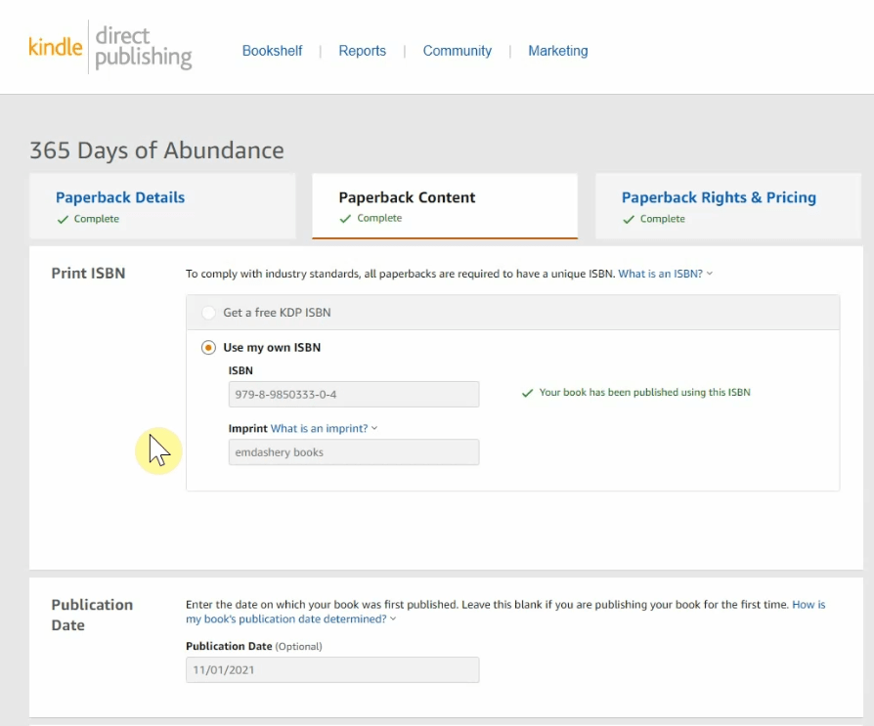Click the checkmark under Paperback Rights & Pricing
Screen dimensions: 874x726
coord(630,219)
